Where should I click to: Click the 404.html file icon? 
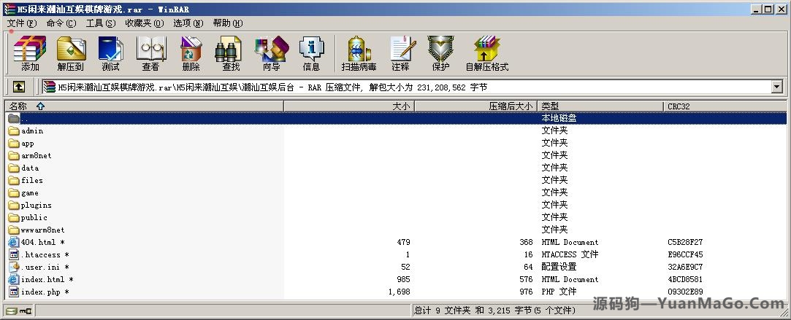pos(14,242)
